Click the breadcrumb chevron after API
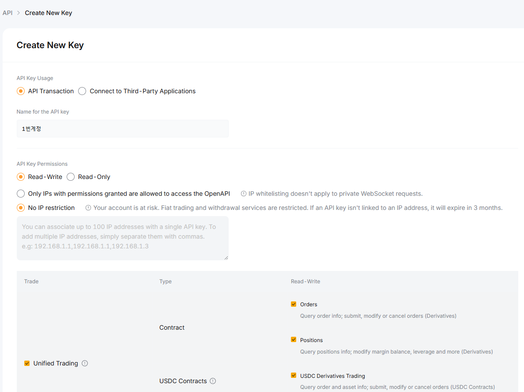The image size is (524, 392). click(x=19, y=13)
